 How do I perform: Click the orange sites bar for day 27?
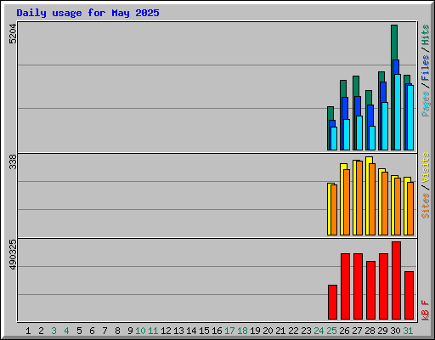click(x=359, y=198)
